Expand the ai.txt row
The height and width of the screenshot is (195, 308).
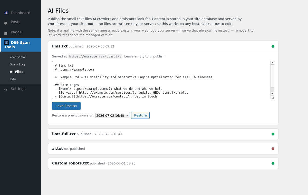163,149
